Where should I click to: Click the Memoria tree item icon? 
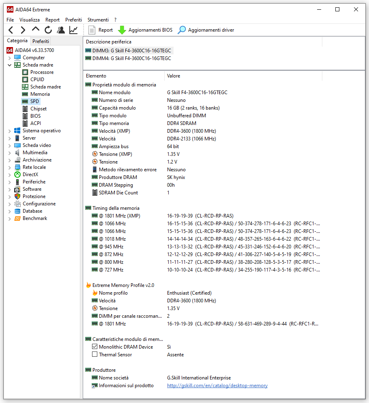click(x=25, y=94)
